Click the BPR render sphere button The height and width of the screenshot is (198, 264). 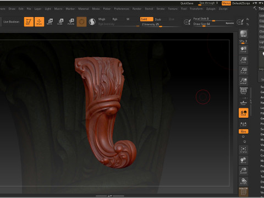pyautogui.click(x=244, y=34)
